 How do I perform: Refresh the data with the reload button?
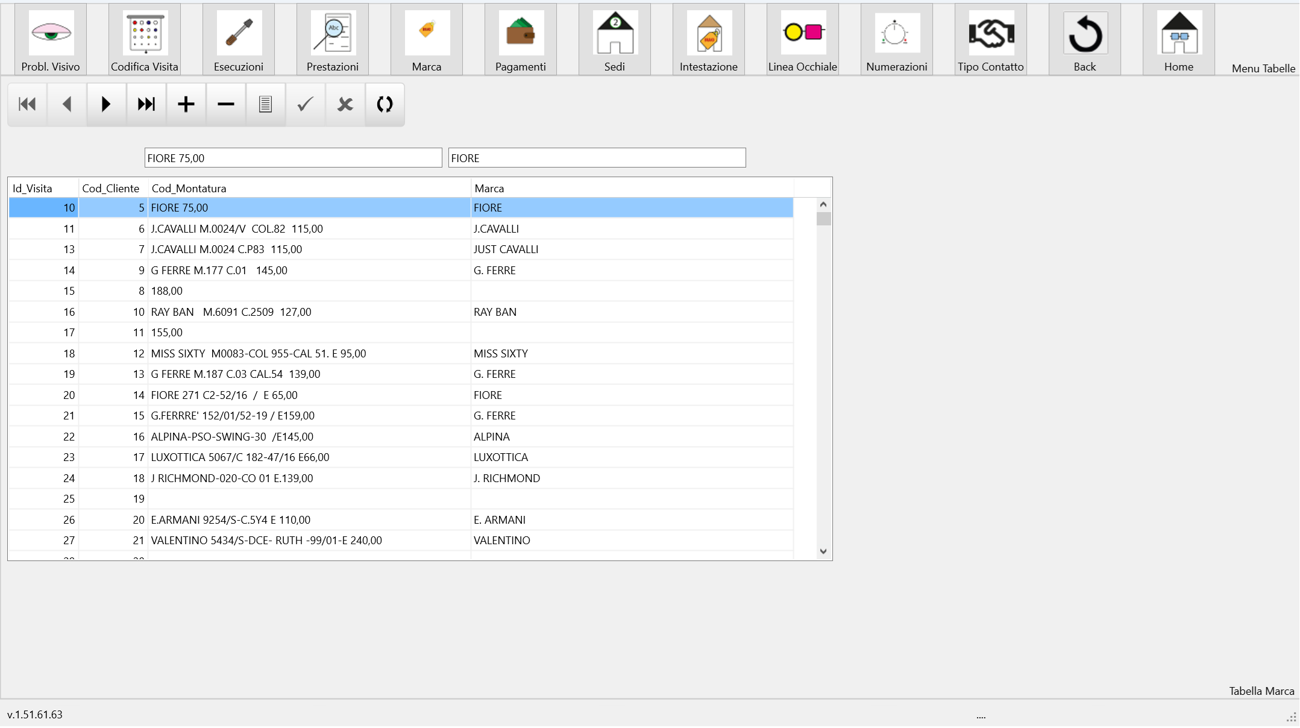pyautogui.click(x=385, y=104)
